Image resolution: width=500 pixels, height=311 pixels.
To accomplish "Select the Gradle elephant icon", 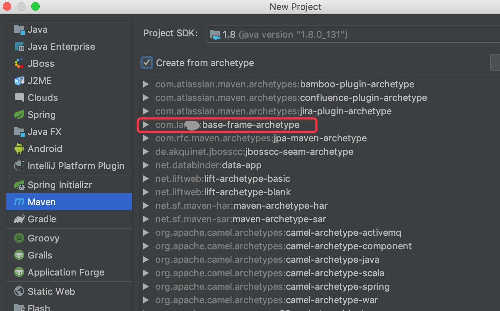I will click(19, 219).
